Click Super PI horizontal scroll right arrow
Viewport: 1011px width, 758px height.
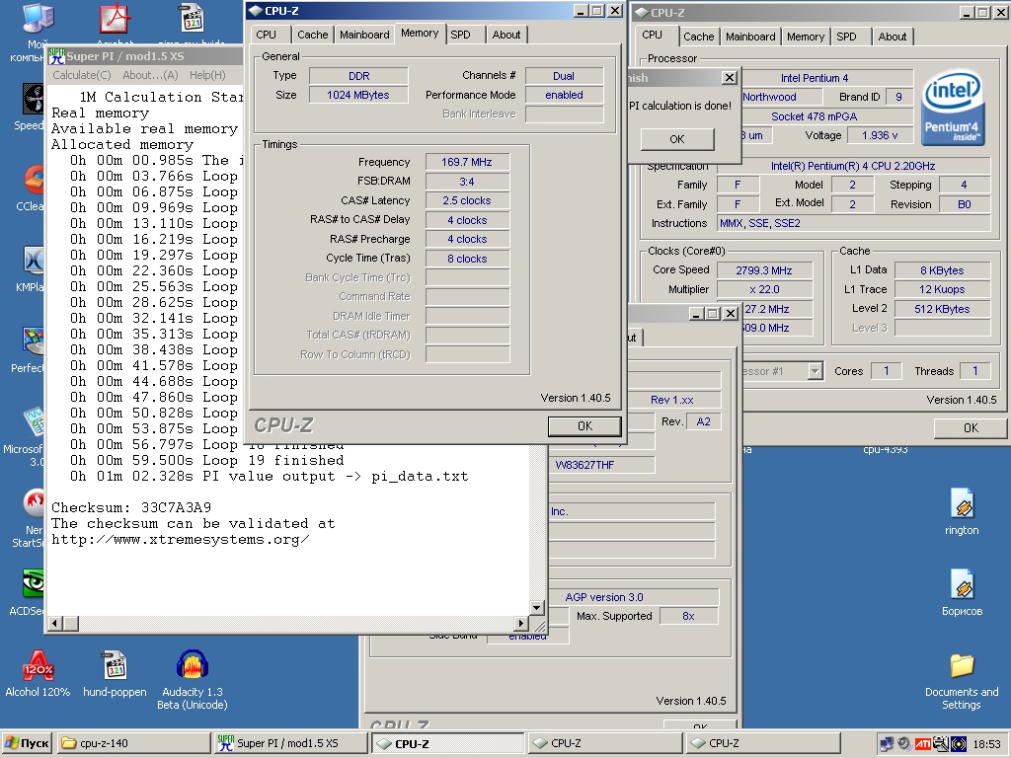pos(521,624)
